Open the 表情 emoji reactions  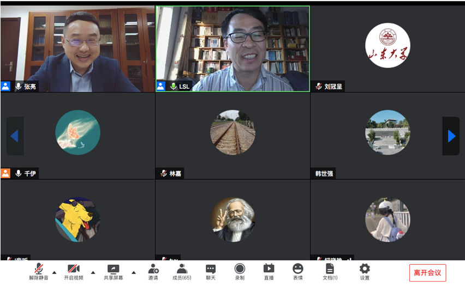pos(297,271)
